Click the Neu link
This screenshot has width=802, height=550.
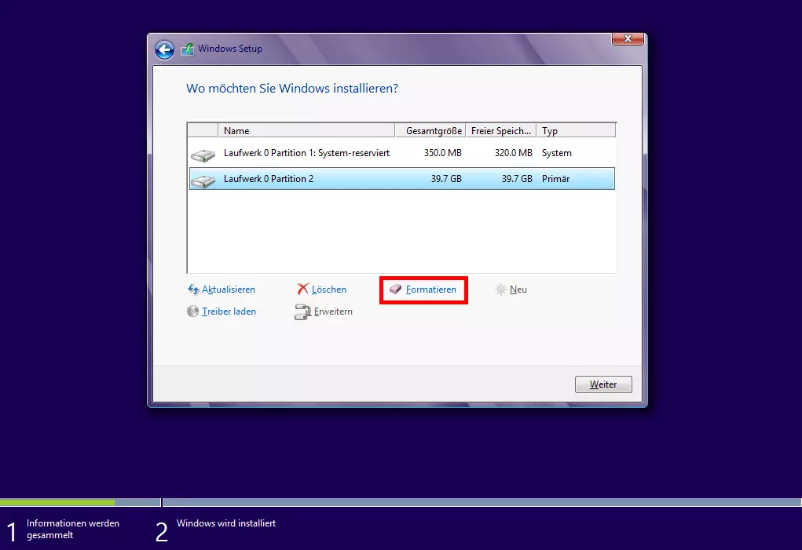pyautogui.click(x=518, y=290)
